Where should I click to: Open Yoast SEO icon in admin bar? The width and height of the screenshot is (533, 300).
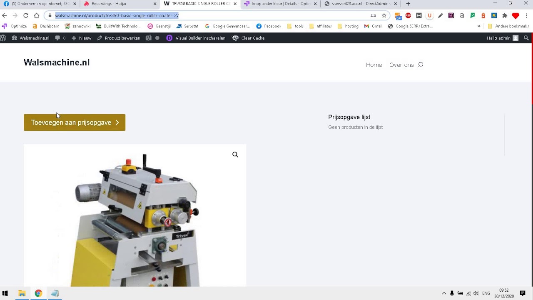(x=149, y=38)
